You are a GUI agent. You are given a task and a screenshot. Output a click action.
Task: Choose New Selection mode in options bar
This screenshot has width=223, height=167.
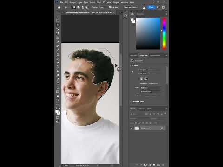click(x=74, y=7)
